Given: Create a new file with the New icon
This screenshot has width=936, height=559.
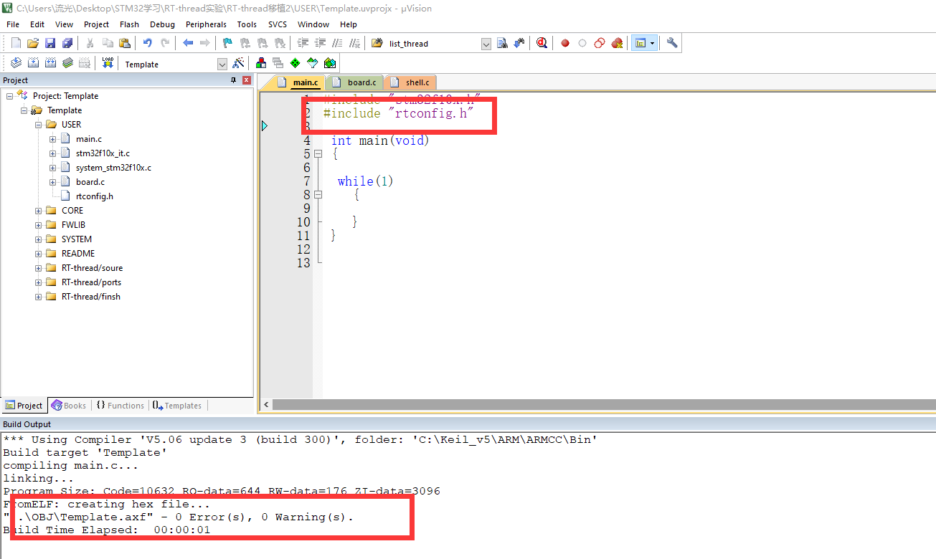Looking at the screenshot, I should pos(16,43).
